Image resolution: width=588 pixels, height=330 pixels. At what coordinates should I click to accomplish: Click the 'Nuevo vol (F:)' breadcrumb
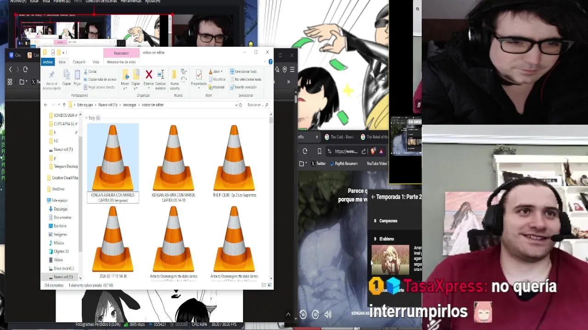(x=108, y=105)
